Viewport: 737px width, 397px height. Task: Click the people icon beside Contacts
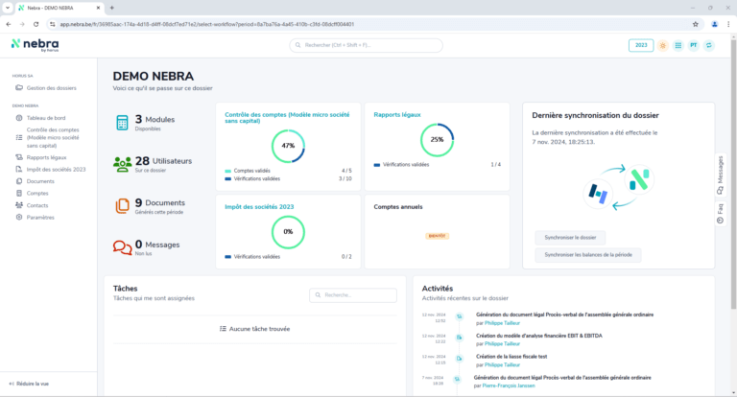(19, 205)
